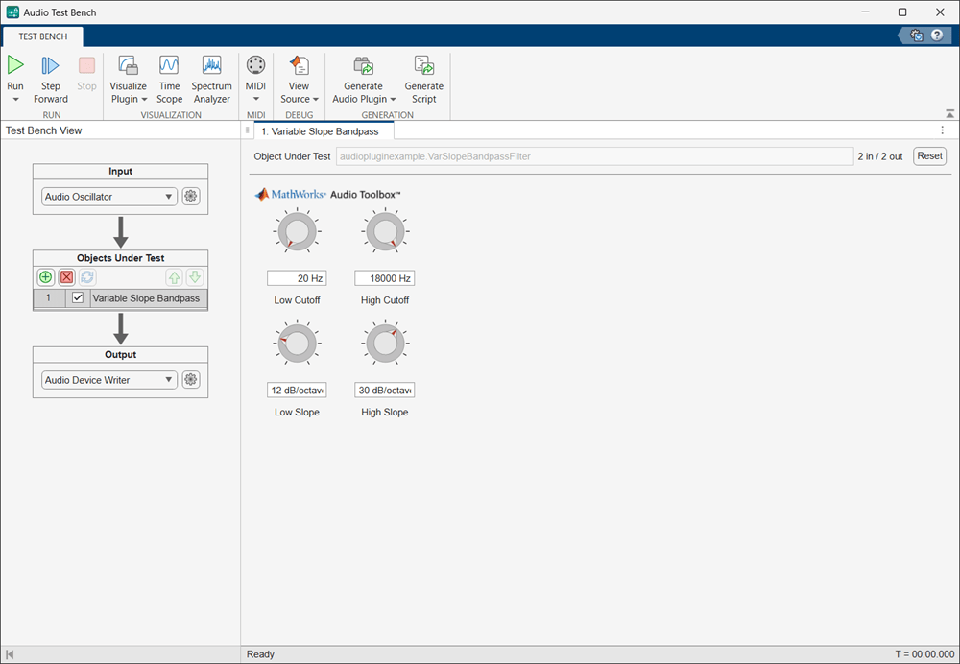Expand the Visualize Plugin dropdown arrow
This screenshot has height=664, width=960.
[x=145, y=99]
